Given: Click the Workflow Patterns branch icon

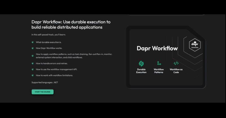Looking at the screenshot, I should [x=159, y=63].
